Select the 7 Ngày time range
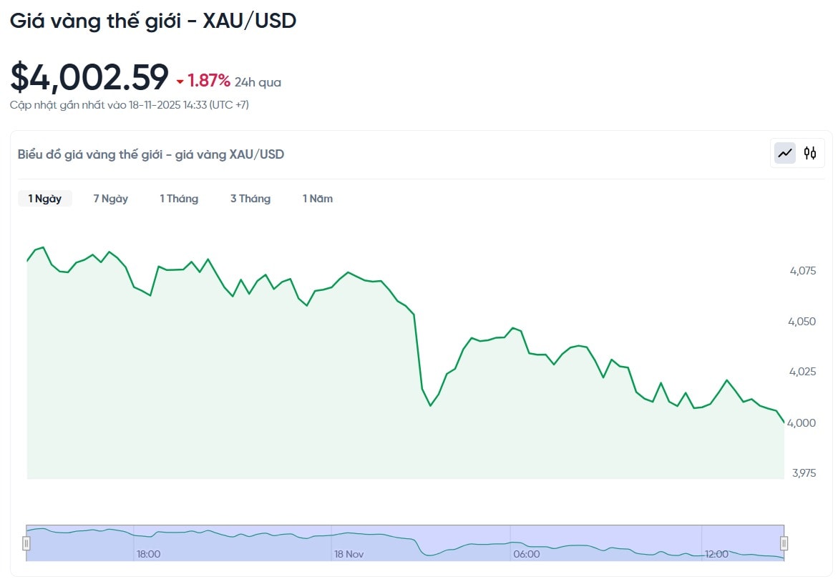 [x=110, y=199]
